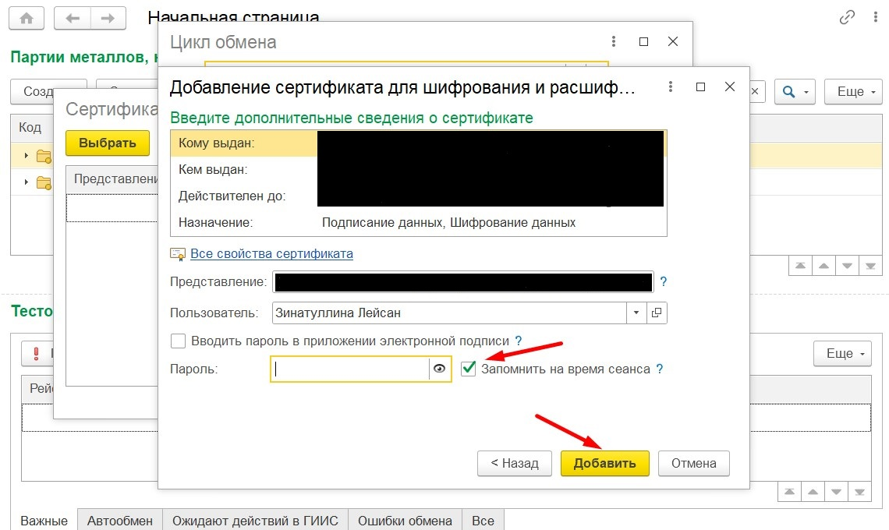The image size is (889, 530).
Task: Switch to the Ошибки обмена tab
Action: tap(405, 521)
